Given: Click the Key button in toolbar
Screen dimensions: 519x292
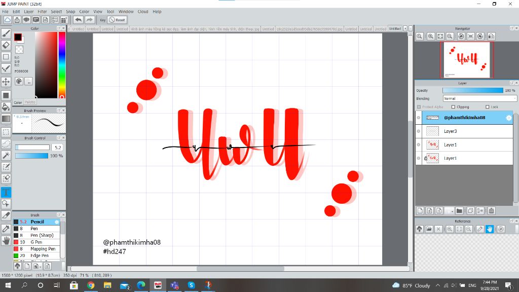Looking at the screenshot, I should [x=102, y=20].
